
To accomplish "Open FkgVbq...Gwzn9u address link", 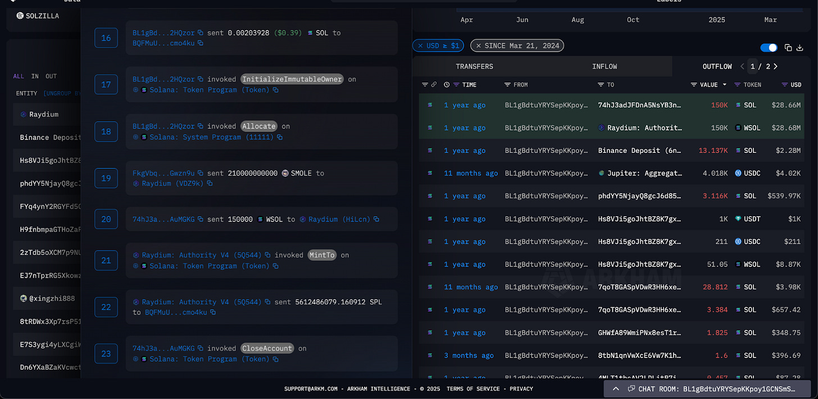I will point(163,173).
